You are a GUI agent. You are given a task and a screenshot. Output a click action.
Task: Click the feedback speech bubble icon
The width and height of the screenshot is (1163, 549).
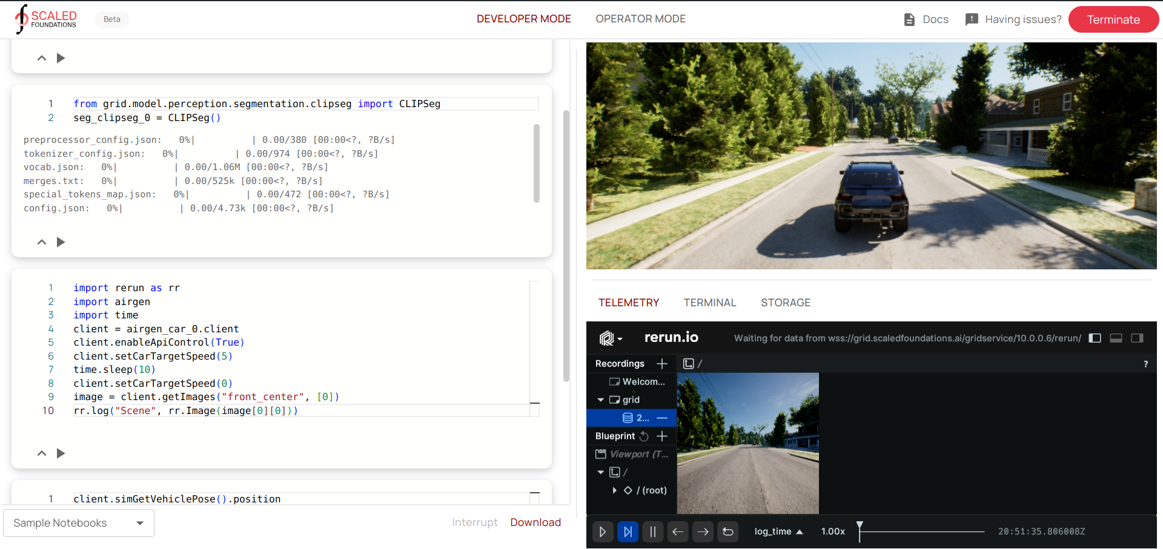tap(972, 19)
